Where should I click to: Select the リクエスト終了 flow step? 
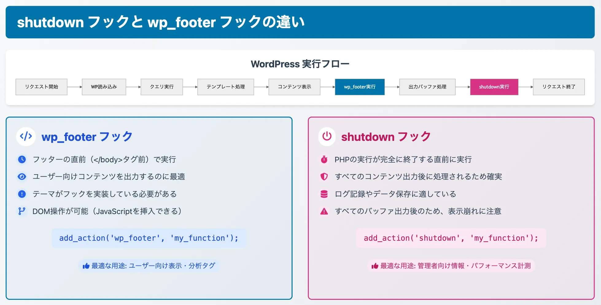click(x=559, y=87)
